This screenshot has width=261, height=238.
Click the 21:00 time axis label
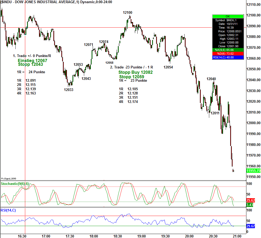point(237,236)
